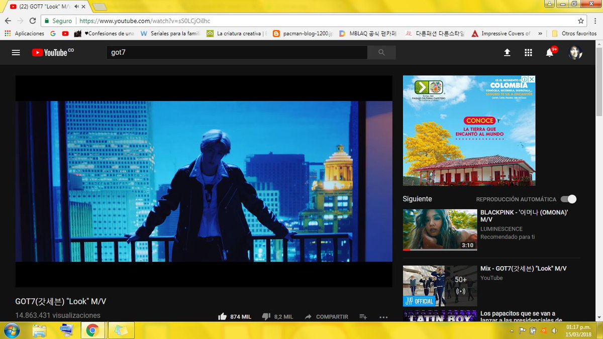The height and width of the screenshot is (339, 603).
Task: Open a new browser tab
Action: 99,7
